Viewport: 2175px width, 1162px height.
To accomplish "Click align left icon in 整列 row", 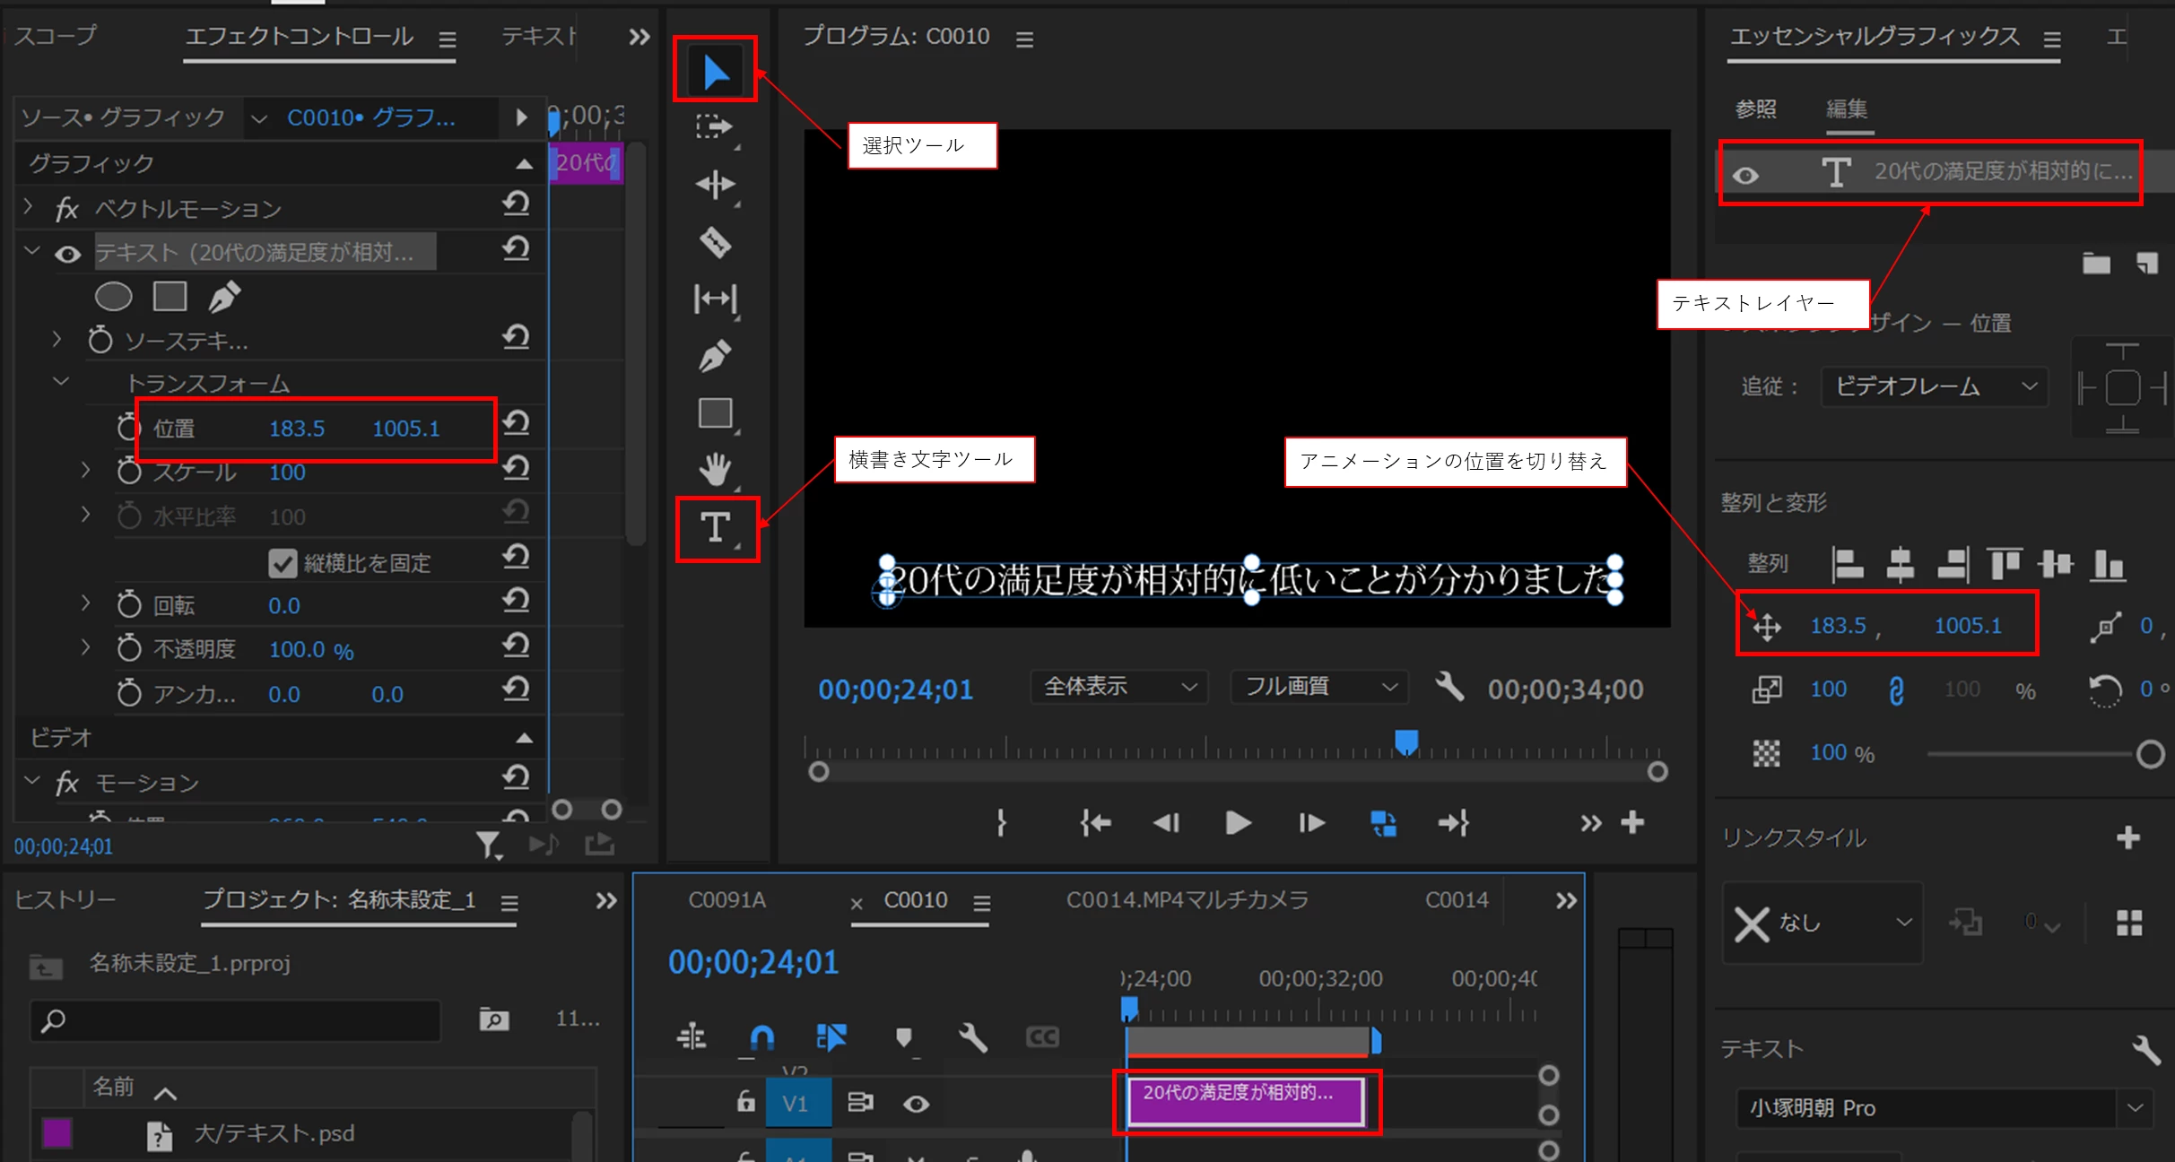I will pyautogui.click(x=1847, y=565).
